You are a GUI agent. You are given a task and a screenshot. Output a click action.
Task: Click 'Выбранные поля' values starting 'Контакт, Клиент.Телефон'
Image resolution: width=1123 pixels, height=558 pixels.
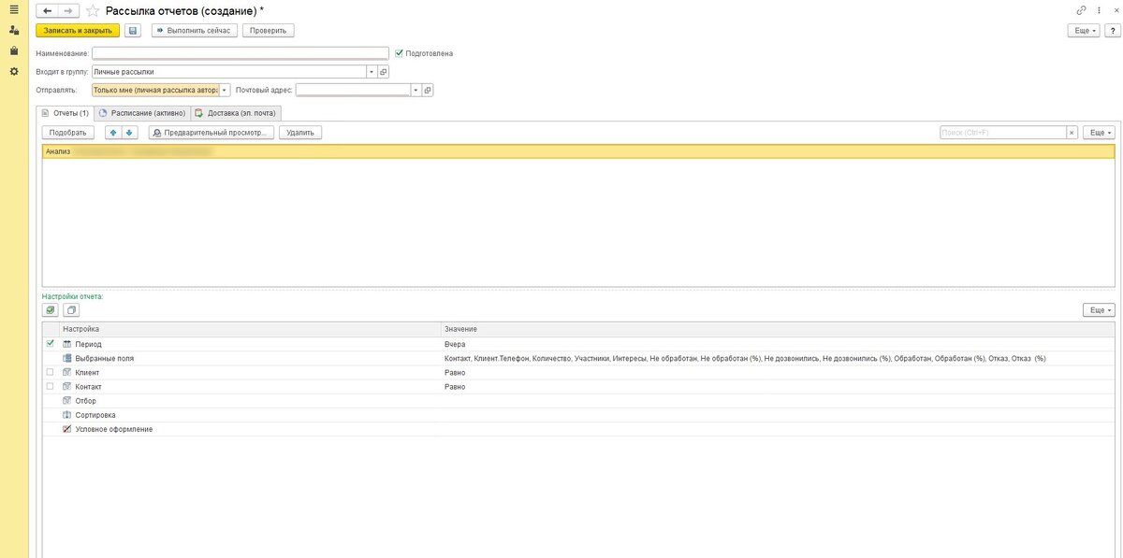(744, 358)
